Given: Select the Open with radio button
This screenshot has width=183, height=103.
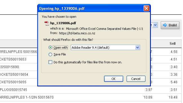Looking at the screenshot, I should pos(50,48).
